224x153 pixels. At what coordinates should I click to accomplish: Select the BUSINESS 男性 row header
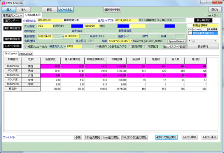[x=13, y=66]
